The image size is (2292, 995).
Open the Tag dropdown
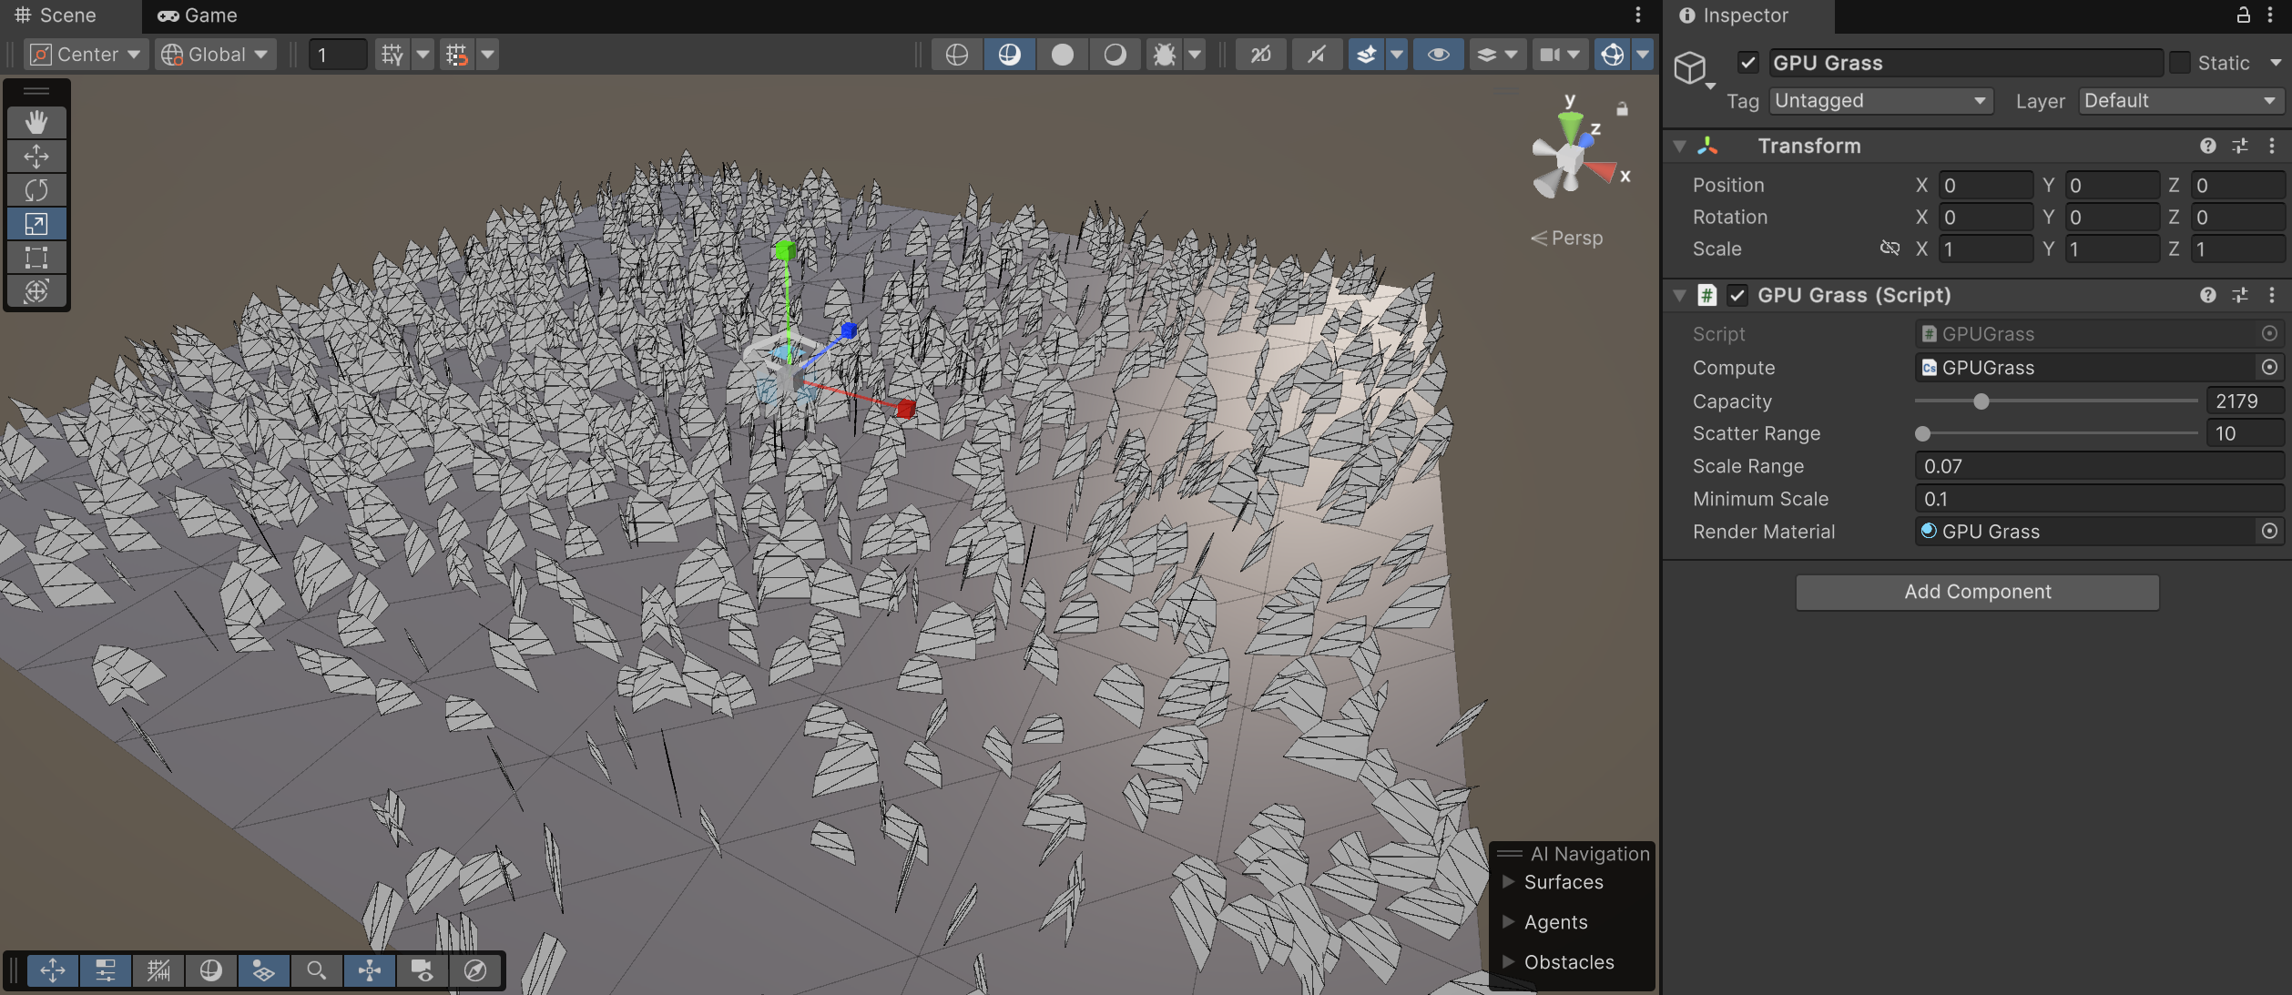click(1879, 101)
